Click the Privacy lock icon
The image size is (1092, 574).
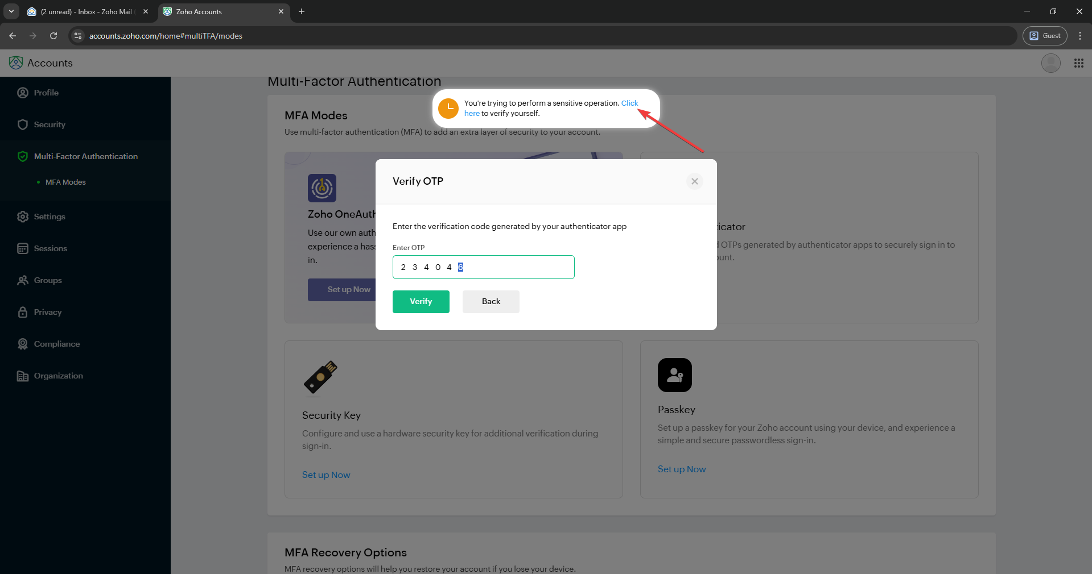(x=23, y=312)
